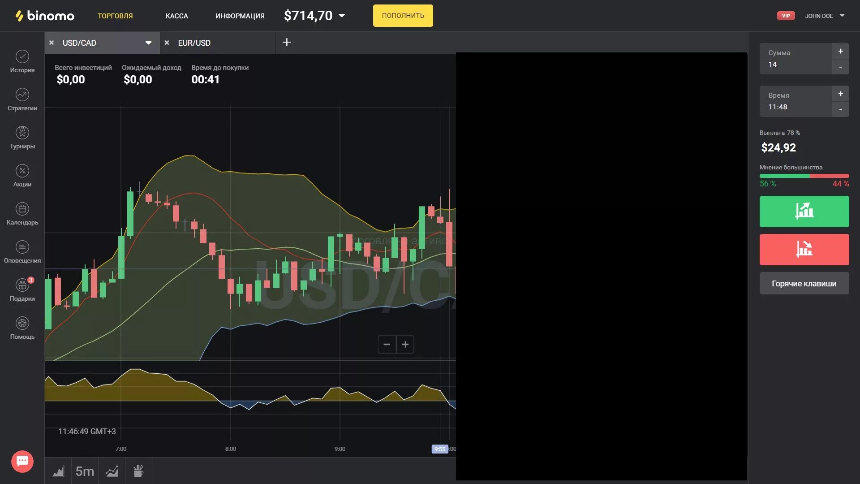Viewport: 860px width, 484px height.
Task: Open the КАССА menu item
Action: pos(176,16)
